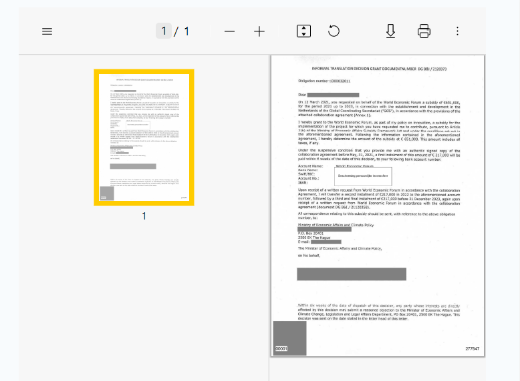Click the large gray redacted signature block

pyautogui.click(x=352, y=274)
